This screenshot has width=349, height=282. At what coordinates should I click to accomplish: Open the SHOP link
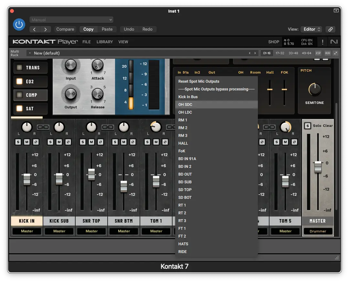[274, 42]
